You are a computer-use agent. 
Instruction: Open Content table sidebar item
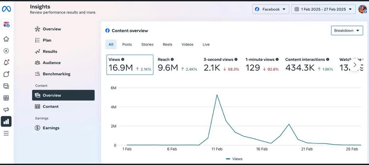click(63, 106)
